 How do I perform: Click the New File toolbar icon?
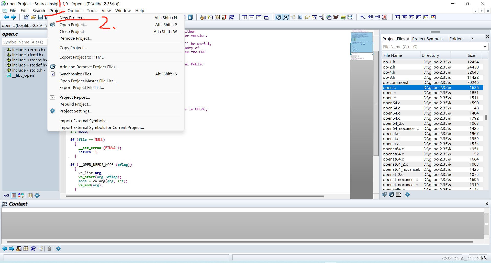26,17
